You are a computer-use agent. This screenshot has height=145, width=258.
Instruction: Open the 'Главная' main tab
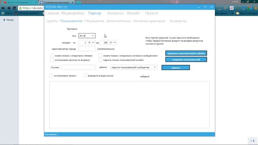52,13
